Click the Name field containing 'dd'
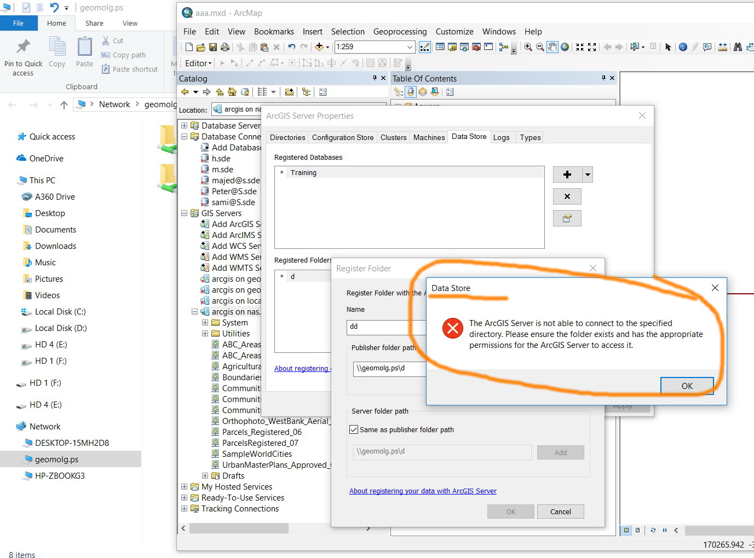 tap(386, 327)
